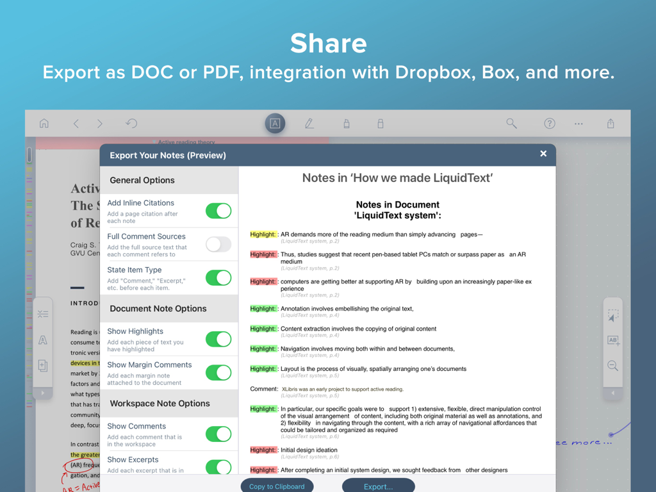
Task: Disable the Add Inline Citations toggle
Action: click(x=218, y=211)
